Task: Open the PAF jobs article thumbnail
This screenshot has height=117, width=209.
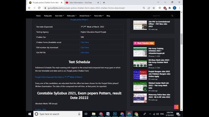Action: tap(140, 25)
